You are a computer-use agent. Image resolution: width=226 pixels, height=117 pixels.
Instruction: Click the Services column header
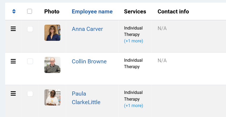[x=135, y=12]
